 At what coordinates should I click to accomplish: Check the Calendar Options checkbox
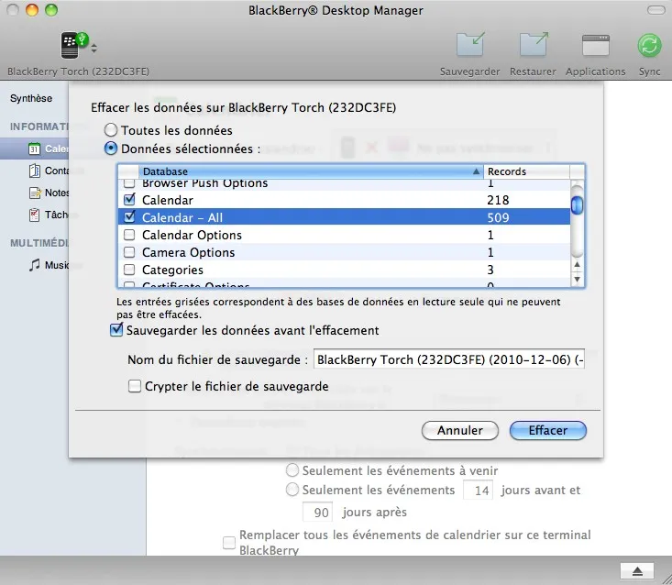[x=129, y=235]
